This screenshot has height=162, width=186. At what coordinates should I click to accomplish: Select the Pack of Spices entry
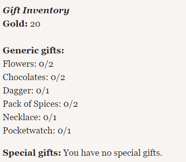[x=40, y=104]
